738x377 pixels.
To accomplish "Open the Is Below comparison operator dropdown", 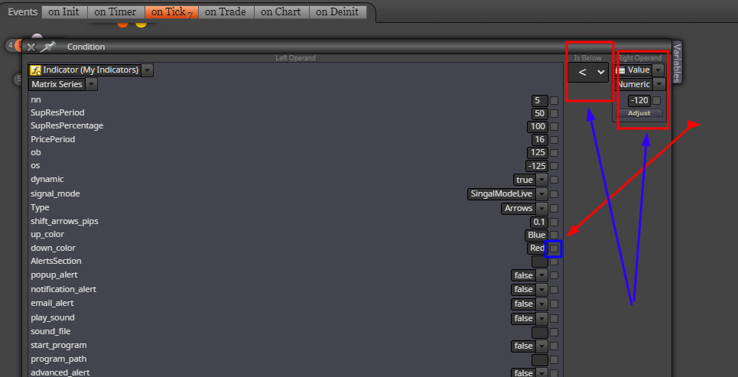I will click(x=588, y=73).
